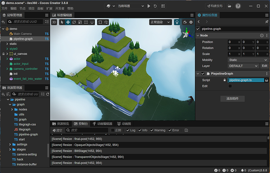Open the Layer DEFAULT dropdown
270x173 pixels.
pos(243,66)
